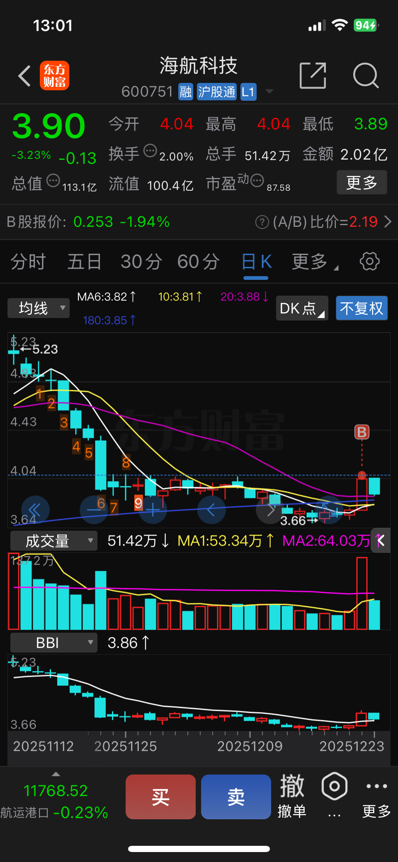Screen dimensions: 398x862
Task: Tap the 5.23 high price marker
Action: point(39,349)
